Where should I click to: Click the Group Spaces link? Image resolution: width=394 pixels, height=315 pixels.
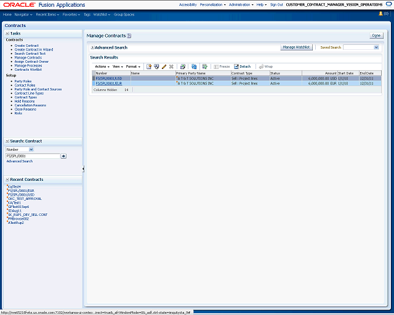point(124,15)
